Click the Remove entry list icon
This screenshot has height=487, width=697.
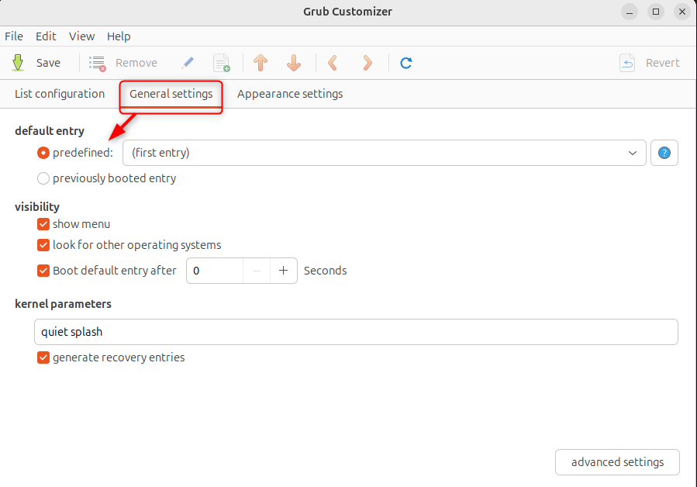pos(97,63)
